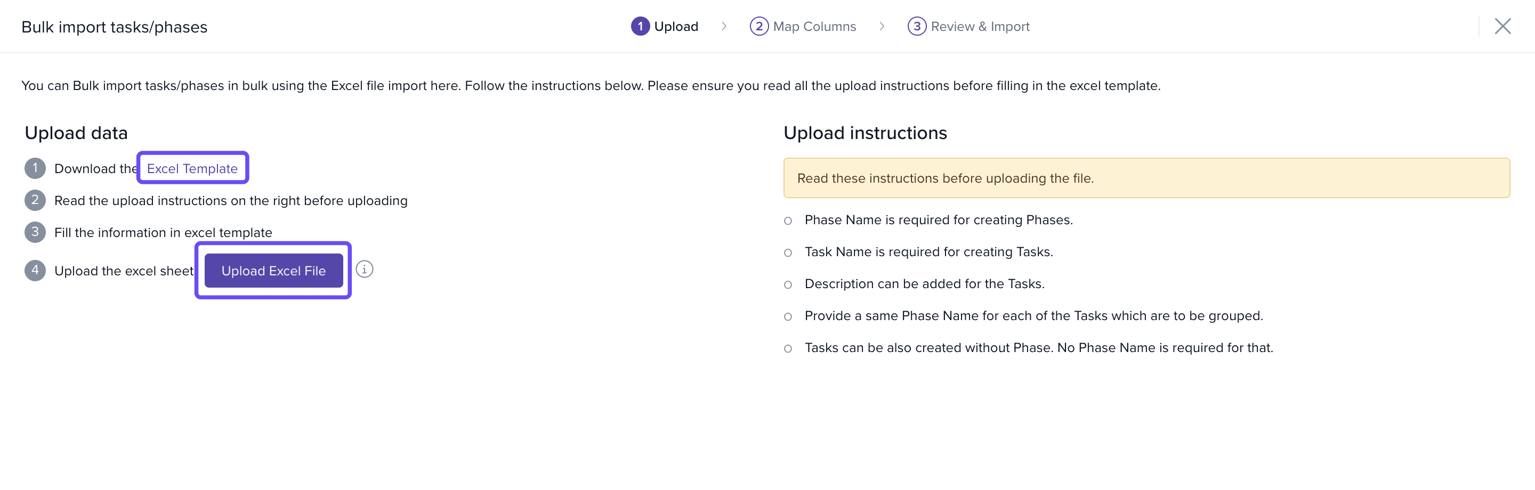This screenshot has height=490, width=1535.
Task: Click the gray number 3 badge beside Fill information
Action: (x=35, y=232)
